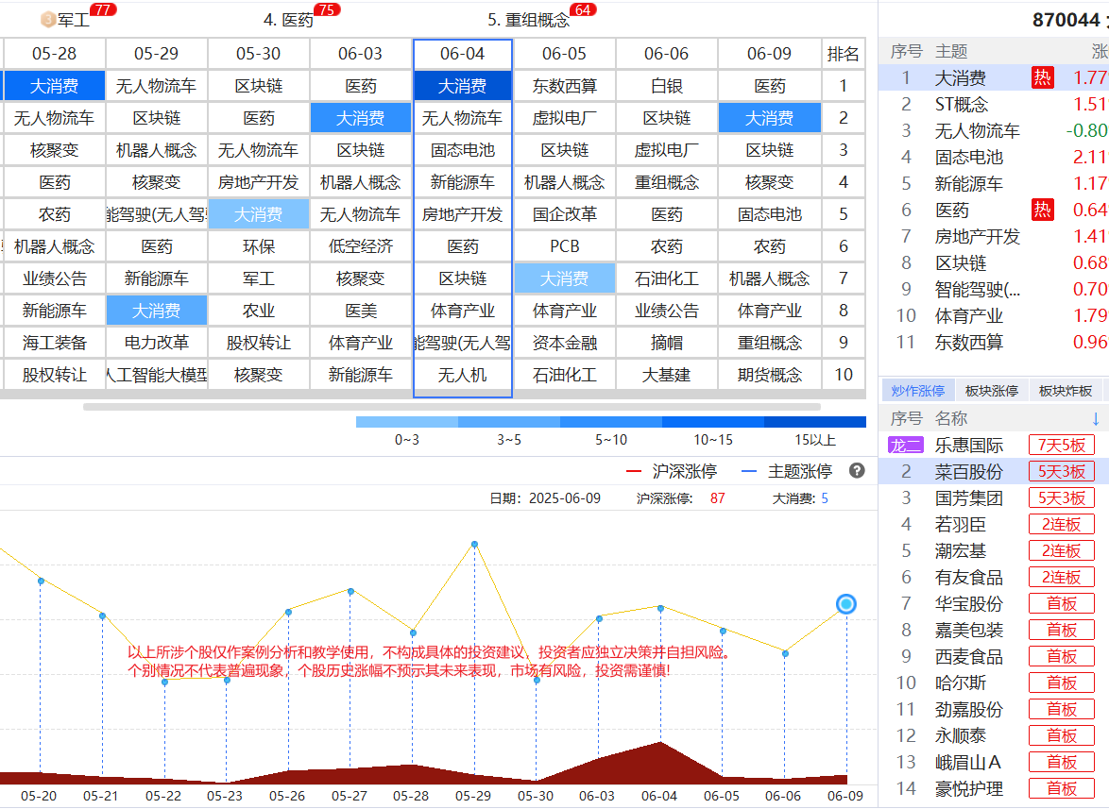Click the 2连板 button for 潮宏基
The width and height of the screenshot is (1109, 809).
coord(1062,550)
